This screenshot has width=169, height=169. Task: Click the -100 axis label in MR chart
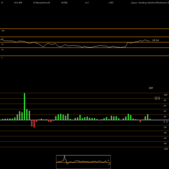(x=166, y=149)
